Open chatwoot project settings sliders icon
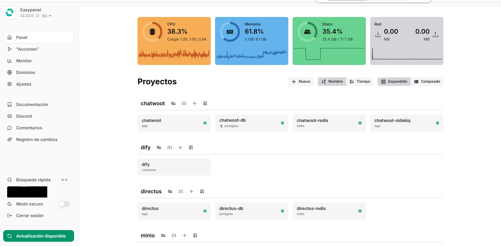The image size is (501, 246). pos(184,103)
